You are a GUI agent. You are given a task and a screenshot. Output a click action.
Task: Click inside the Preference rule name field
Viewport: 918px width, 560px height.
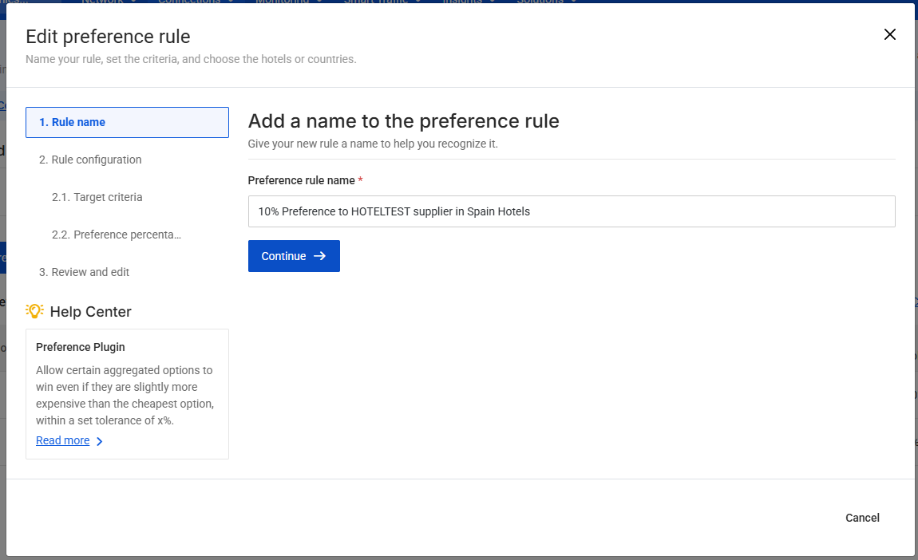click(572, 211)
